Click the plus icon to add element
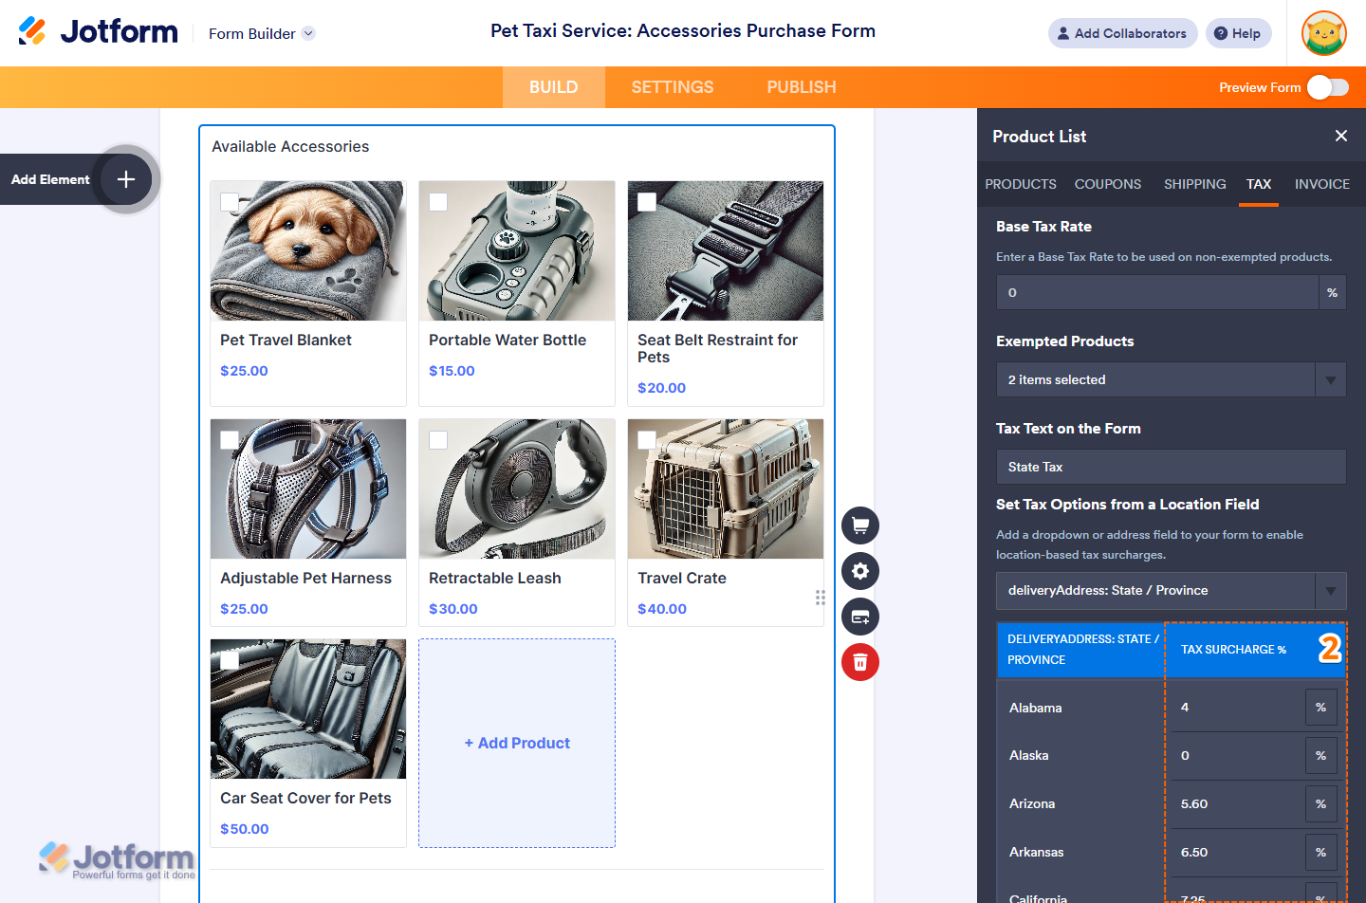The image size is (1366, 903). [x=126, y=179]
